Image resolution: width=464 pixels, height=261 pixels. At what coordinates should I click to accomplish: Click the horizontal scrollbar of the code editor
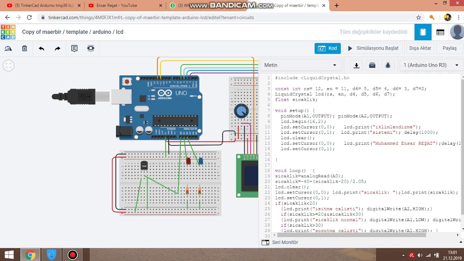tap(352, 235)
